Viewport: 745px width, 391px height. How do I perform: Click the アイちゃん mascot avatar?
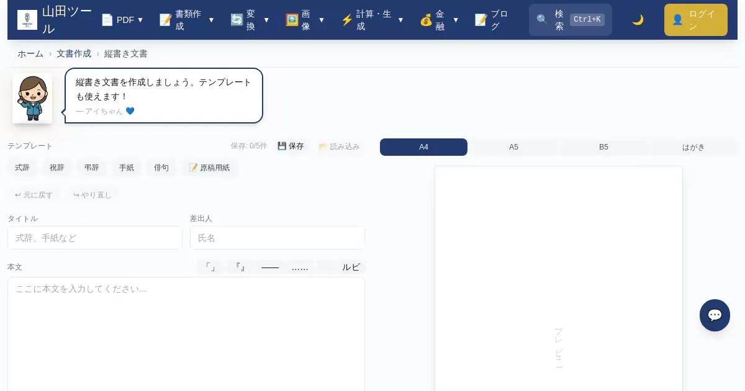coord(32,99)
